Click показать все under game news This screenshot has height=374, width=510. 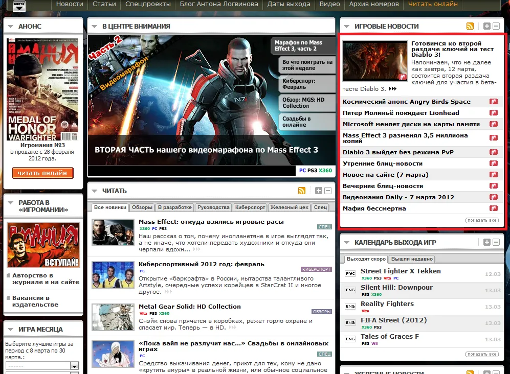click(481, 220)
